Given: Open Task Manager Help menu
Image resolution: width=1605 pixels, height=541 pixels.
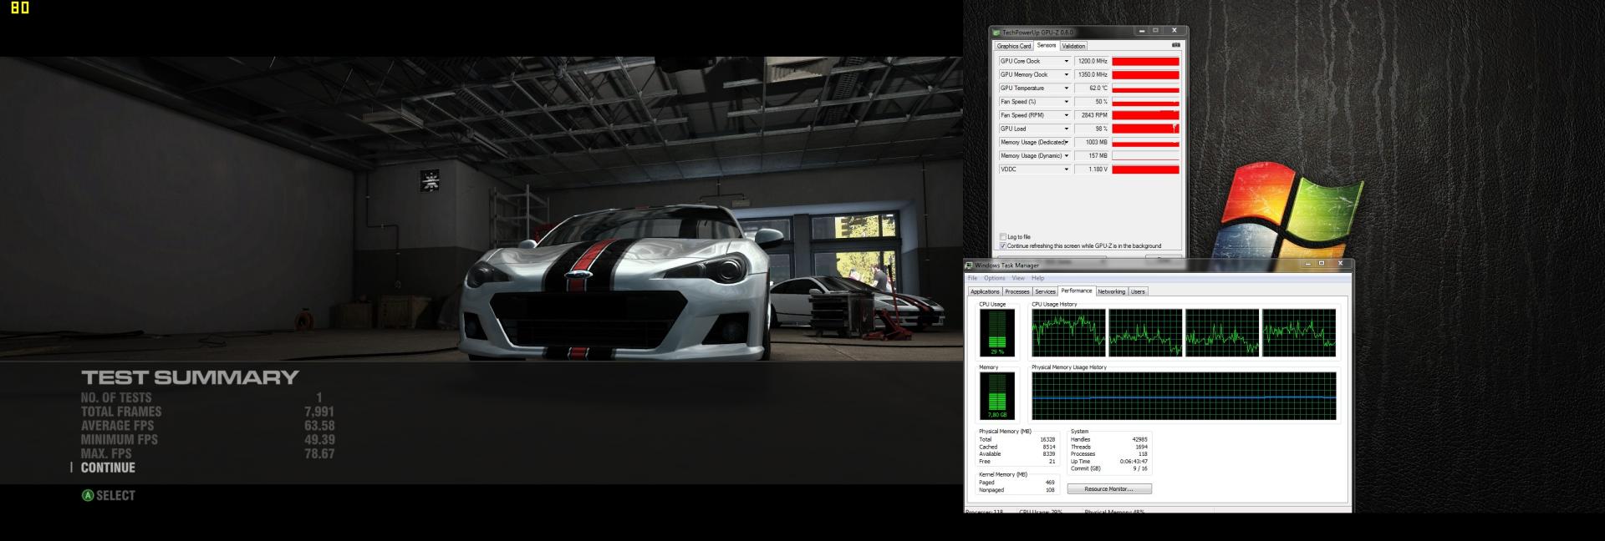Looking at the screenshot, I should [1037, 278].
